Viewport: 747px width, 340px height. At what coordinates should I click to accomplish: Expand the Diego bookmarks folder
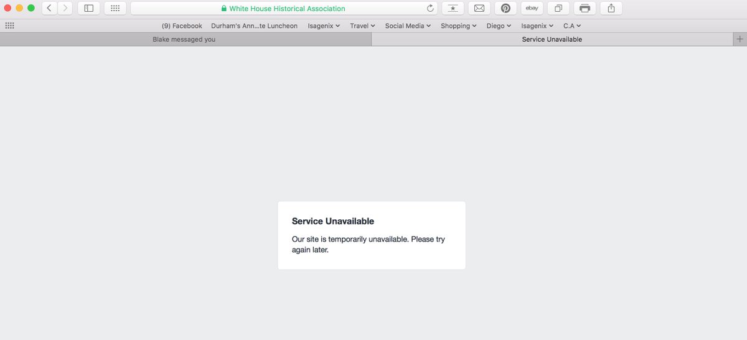click(x=499, y=26)
